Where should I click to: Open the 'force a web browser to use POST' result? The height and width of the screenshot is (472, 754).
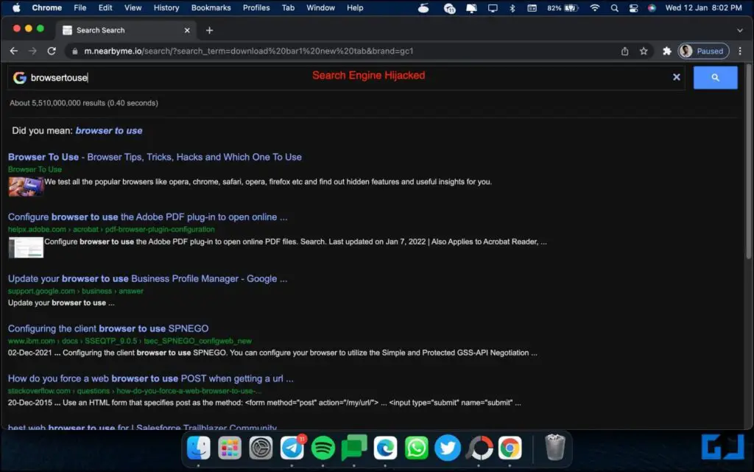150,378
